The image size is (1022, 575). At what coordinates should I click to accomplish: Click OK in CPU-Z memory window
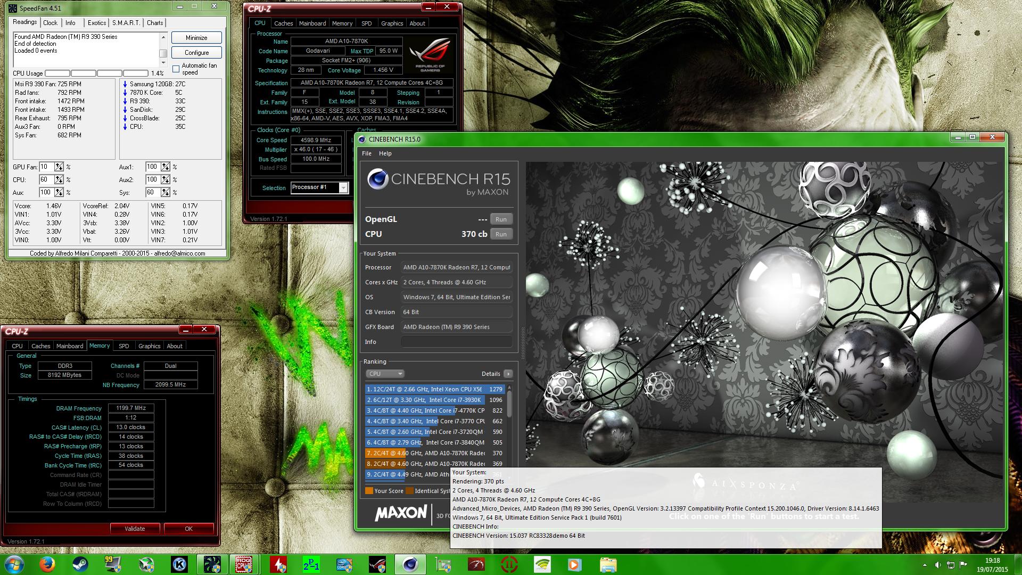tap(188, 529)
